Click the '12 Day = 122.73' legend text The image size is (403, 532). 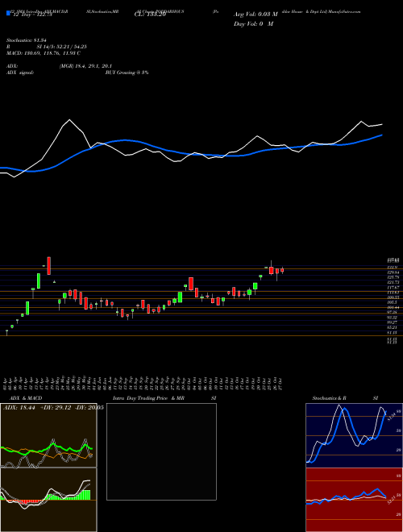point(31,15)
